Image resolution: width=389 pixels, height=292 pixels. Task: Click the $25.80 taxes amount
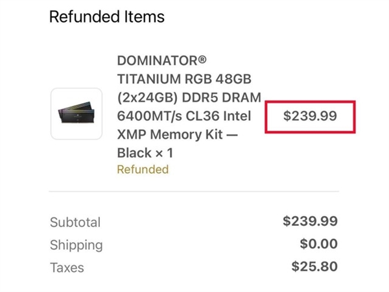(x=314, y=266)
